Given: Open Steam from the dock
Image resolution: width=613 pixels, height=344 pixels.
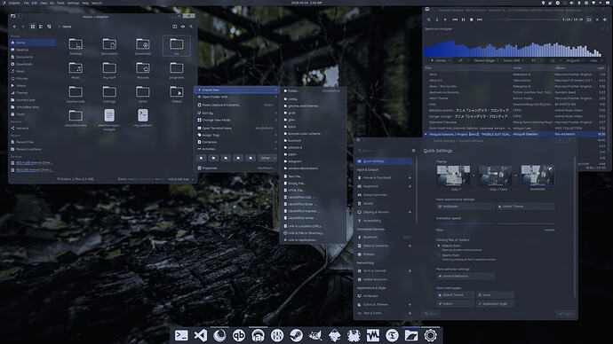Looking at the screenshot, I should point(297,335).
